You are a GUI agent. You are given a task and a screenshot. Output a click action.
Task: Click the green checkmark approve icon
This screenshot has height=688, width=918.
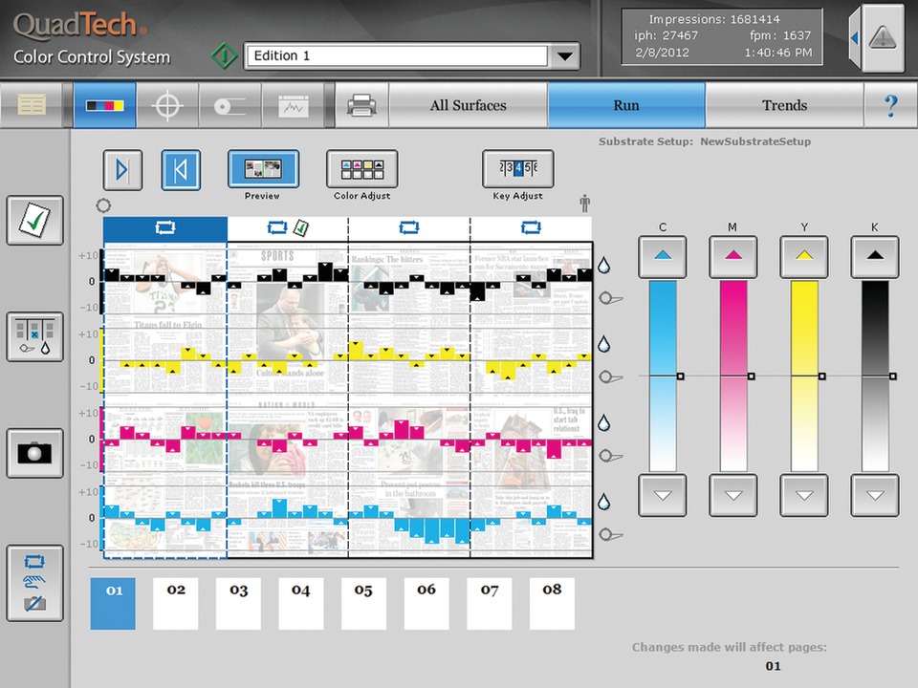(x=35, y=220)
